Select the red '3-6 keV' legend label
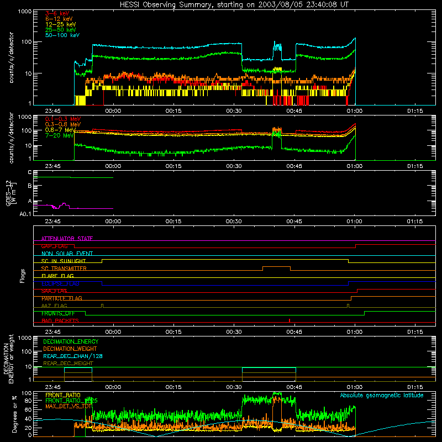Image resolution: width=442 pixels, height=442 pixels. (x=57, y=13)
